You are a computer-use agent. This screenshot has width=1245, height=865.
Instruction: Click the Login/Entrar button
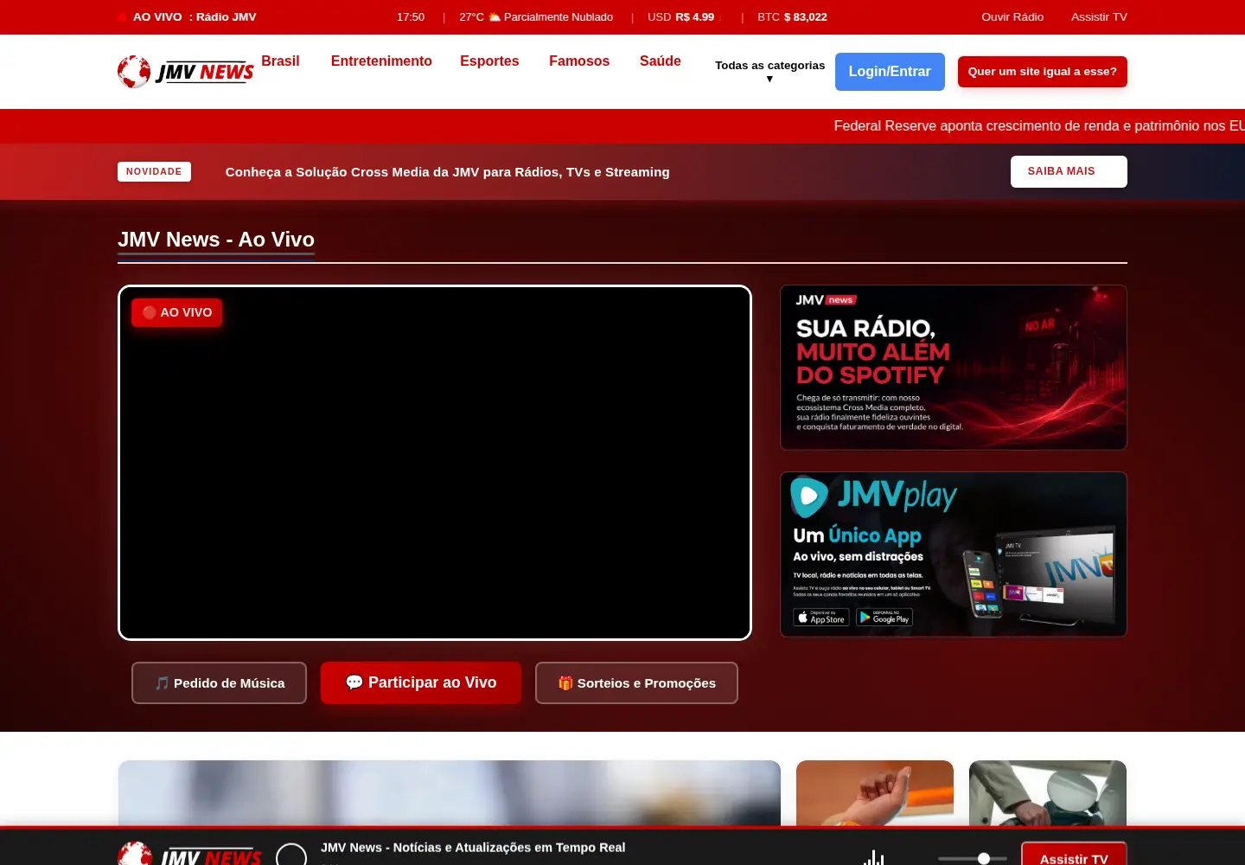click(x=890, y=72)
